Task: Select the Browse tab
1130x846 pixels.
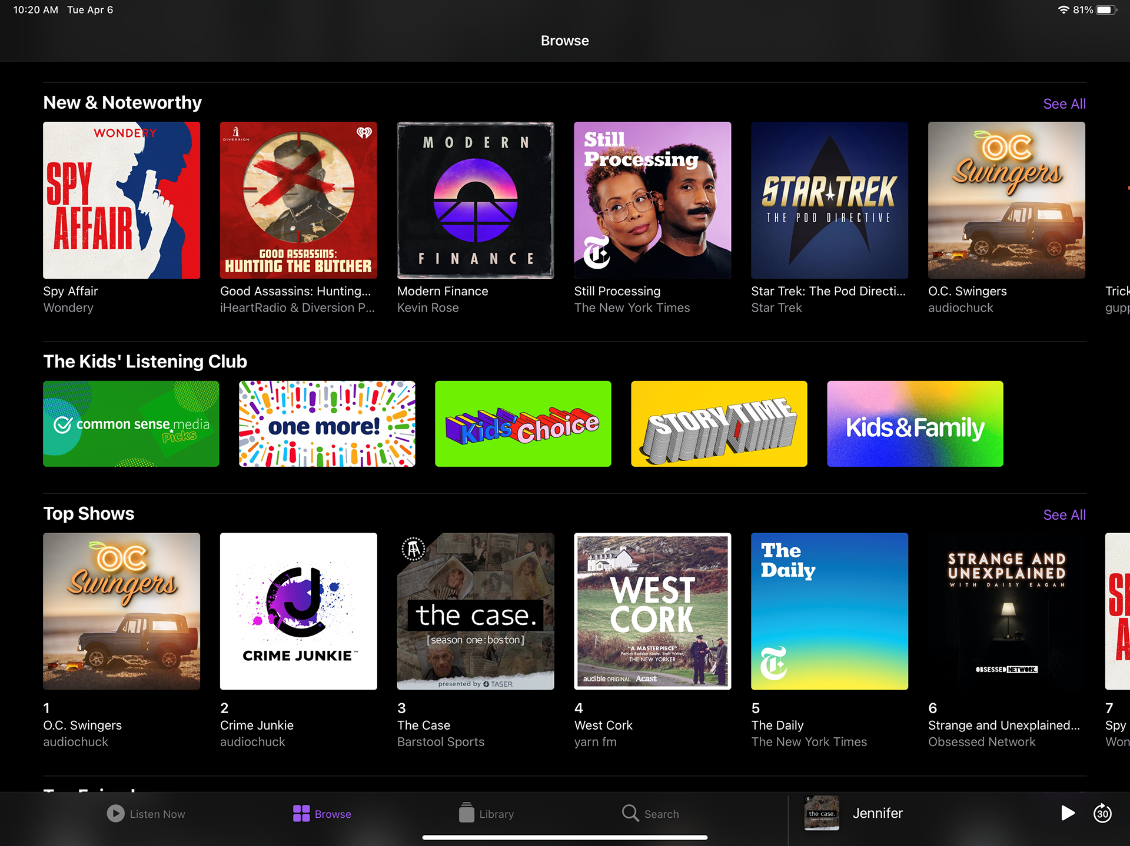Action: [x=322, y=814]
